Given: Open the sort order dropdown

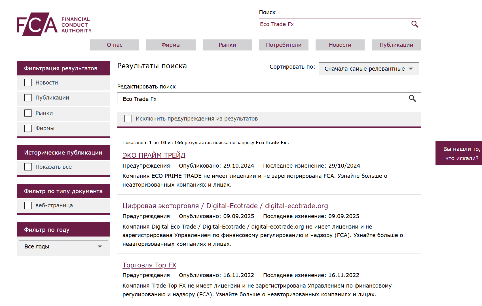Looking at the screenshot, I should (369, 69).
